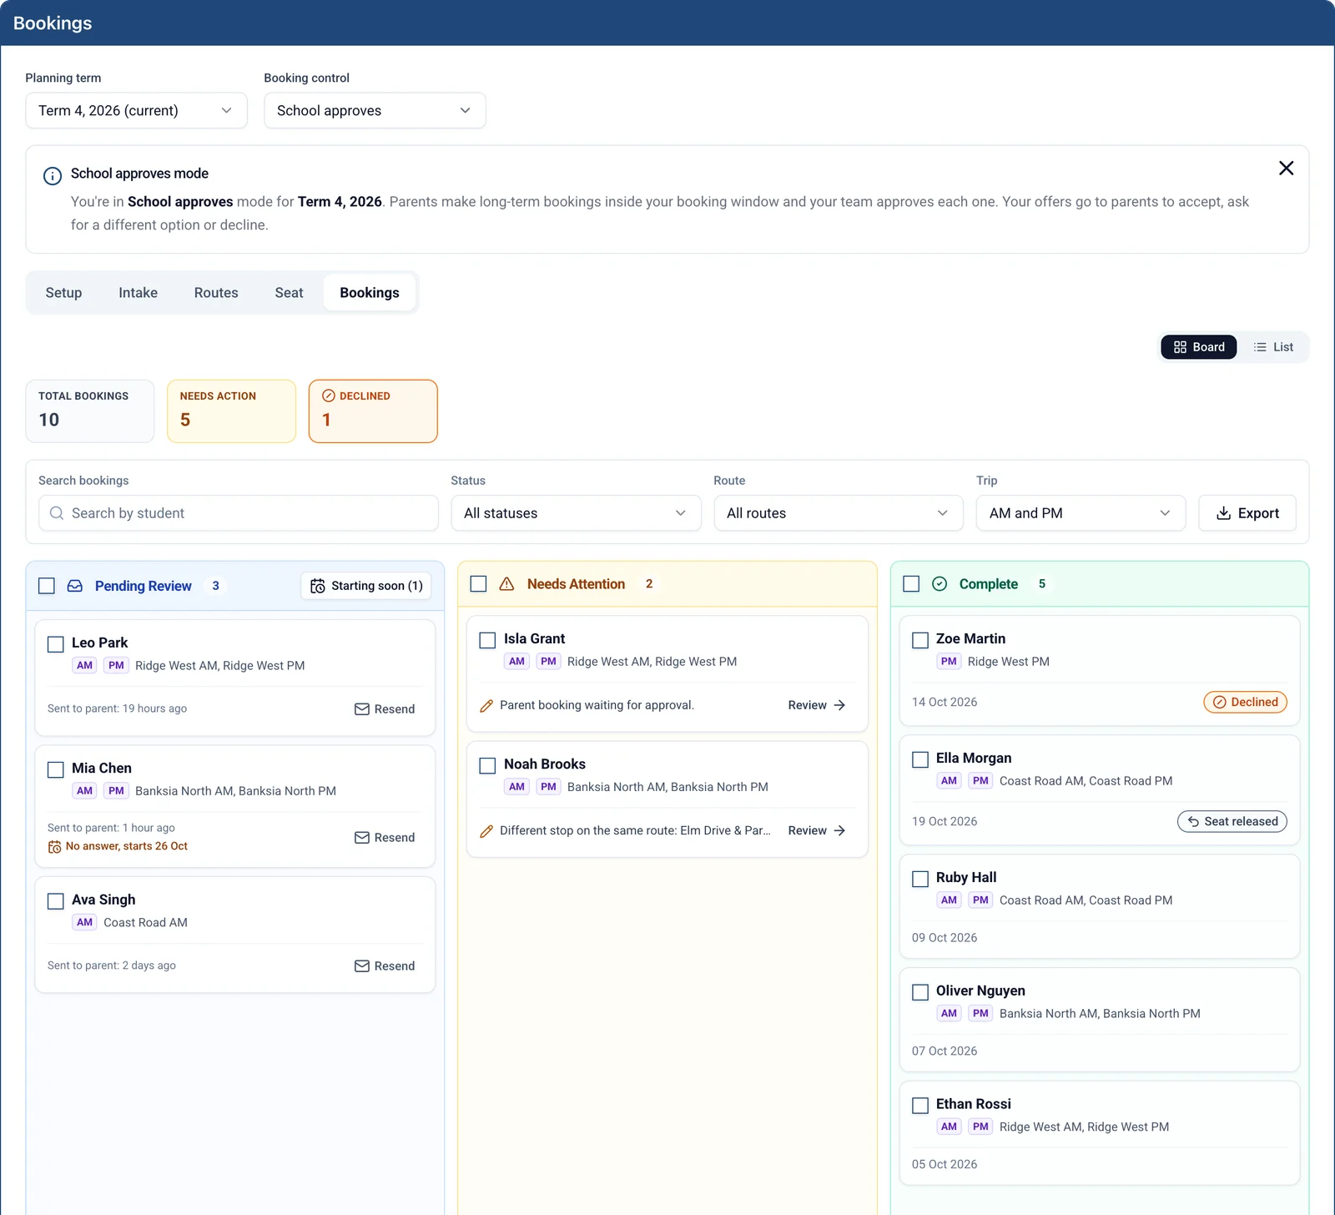This screenshot has width=1335, height=1215.
Task: Click the Needs Action stat card
Action: pos(232,411)
